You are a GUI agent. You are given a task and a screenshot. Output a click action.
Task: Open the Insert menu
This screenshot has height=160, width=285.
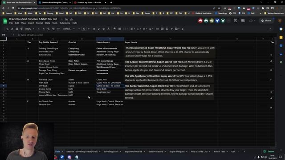31,23
